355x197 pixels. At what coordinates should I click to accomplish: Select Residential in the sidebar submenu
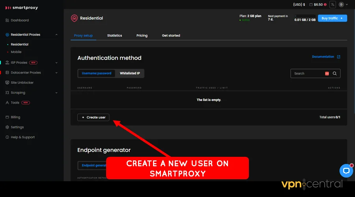(x=19, y=45)
